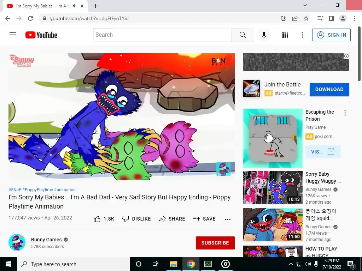Open the notification center icon
This screenshot has width=362, height=271.
351,264
